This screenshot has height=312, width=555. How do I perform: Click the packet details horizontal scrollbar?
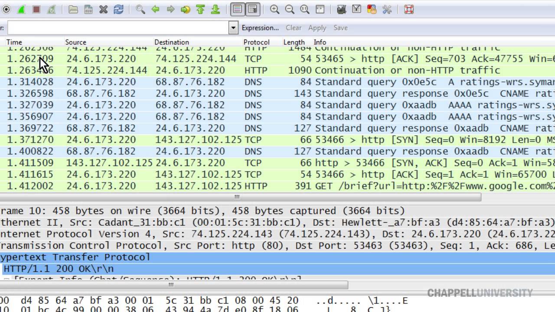(x=173, y=285)
